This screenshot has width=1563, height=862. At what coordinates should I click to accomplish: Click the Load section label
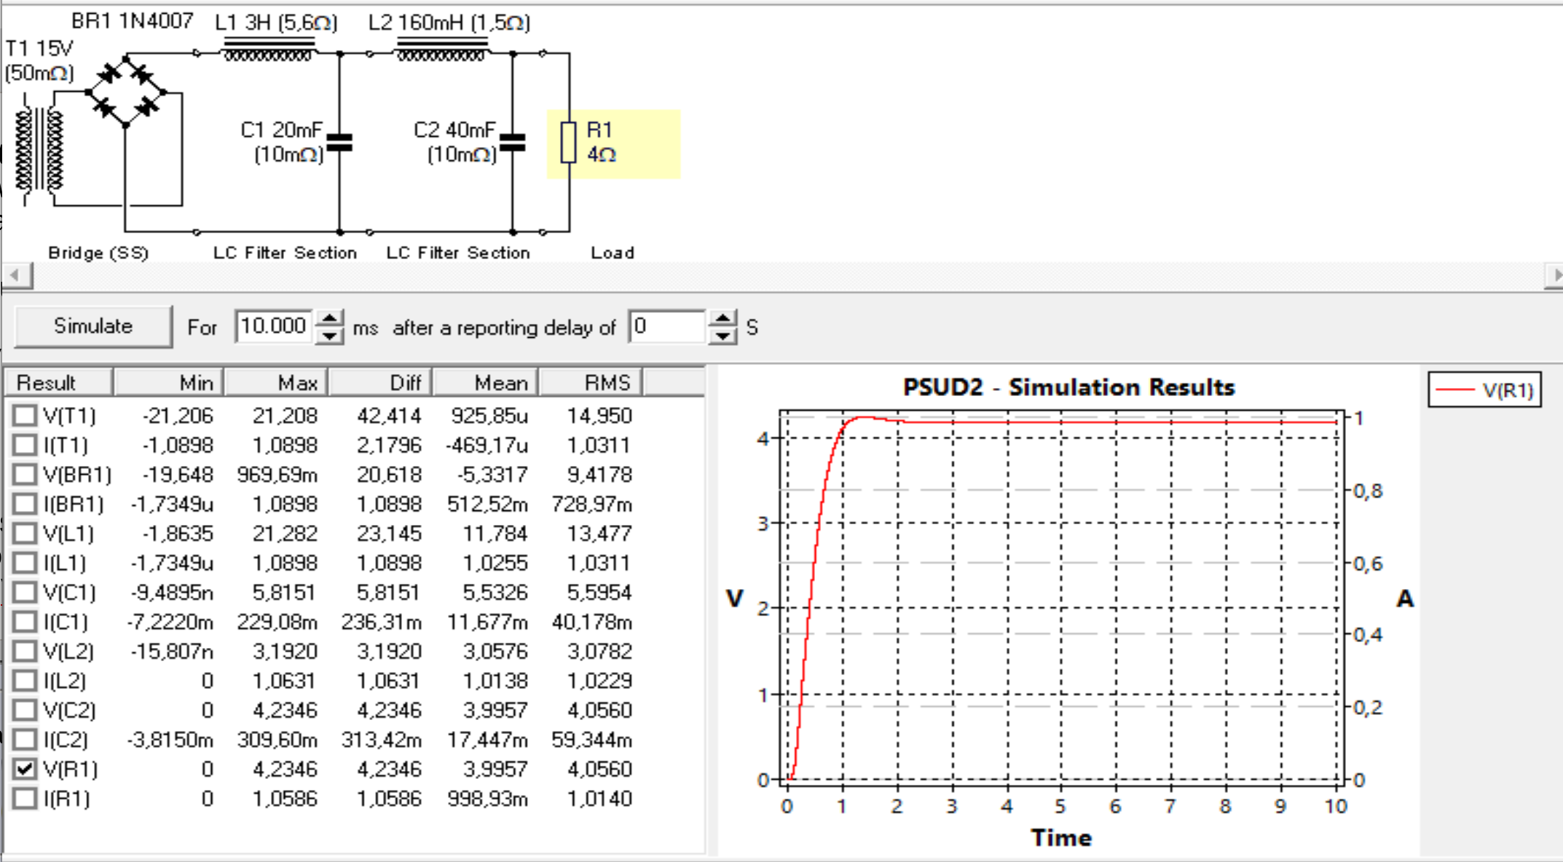[613, 253]
